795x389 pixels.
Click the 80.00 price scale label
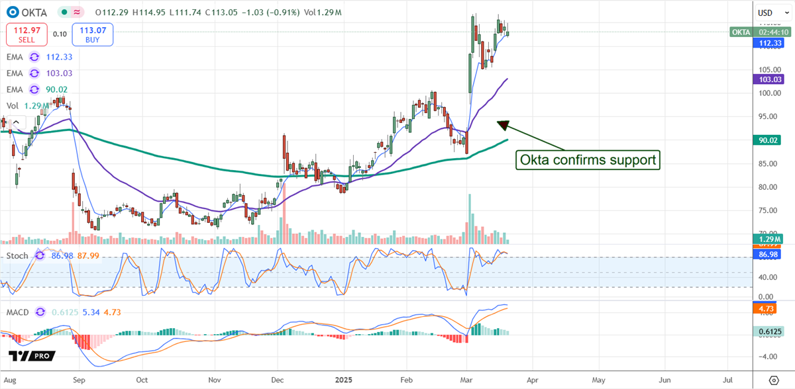(769, 187)
